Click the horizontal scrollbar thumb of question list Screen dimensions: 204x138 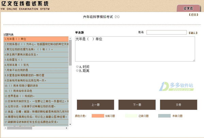[19, 128]
